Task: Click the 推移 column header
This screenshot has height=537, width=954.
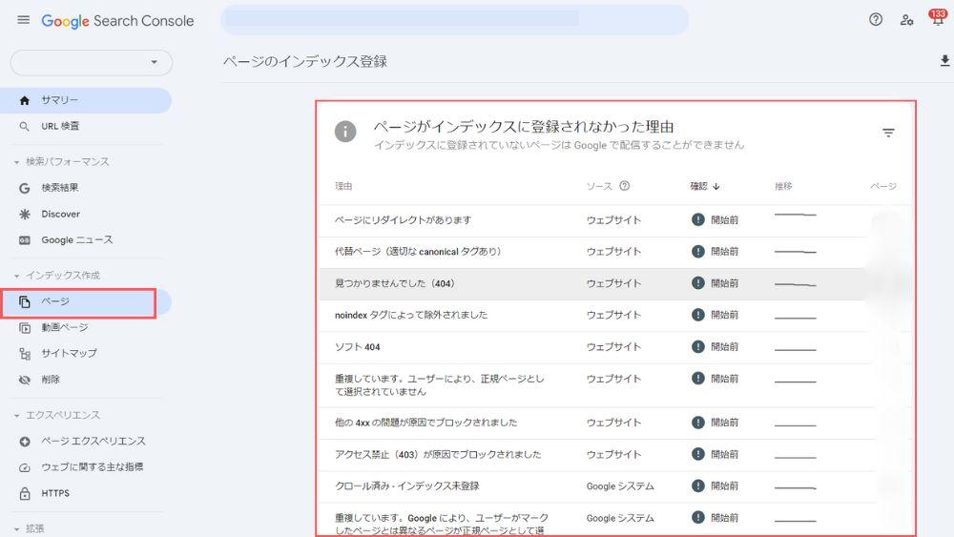Action: click(x=783, y=186)
